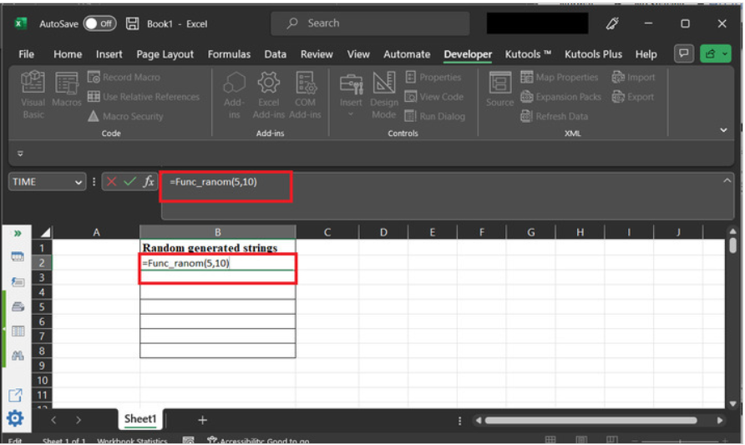This screenshot has height=445, width=745.
Task: Add a new sheet
Action: click(202, 420)
